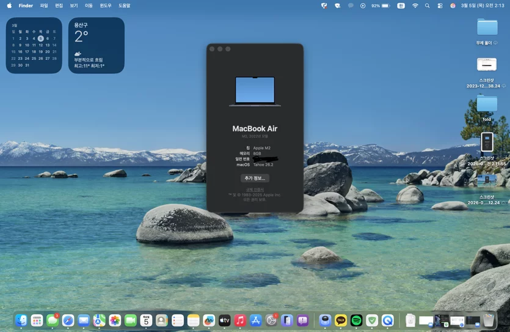This screenshot has width=510, height=332.
Task: Open the Photos app in Dock
Action: tap(115, 321)
